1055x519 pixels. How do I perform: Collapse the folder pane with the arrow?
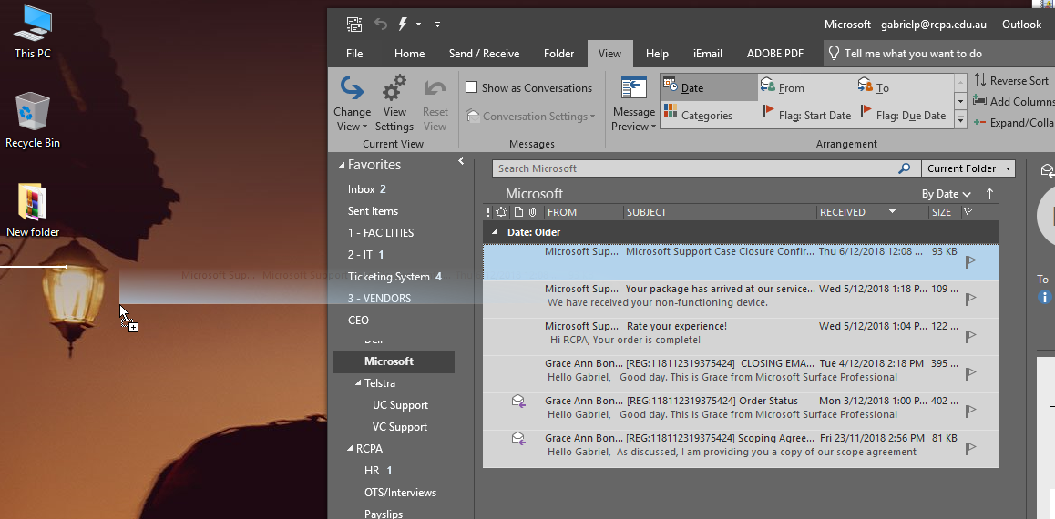pos(462,160)
